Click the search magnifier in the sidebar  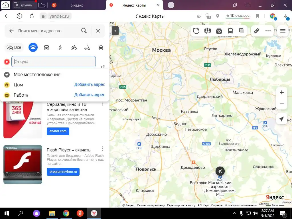coord(84,31)
